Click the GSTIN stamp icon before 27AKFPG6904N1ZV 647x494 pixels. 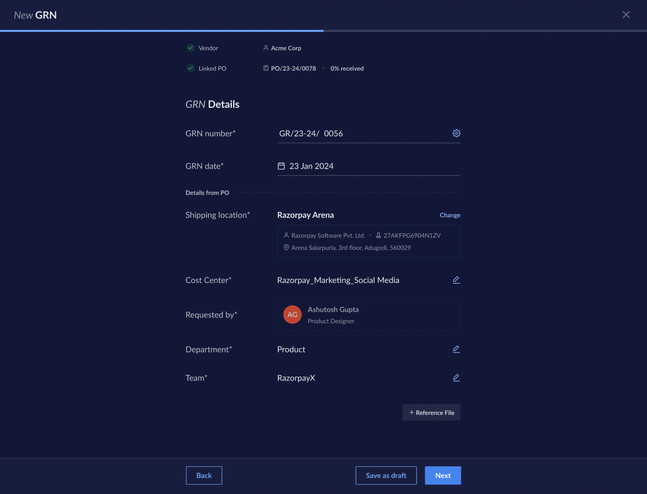[378, 235]
